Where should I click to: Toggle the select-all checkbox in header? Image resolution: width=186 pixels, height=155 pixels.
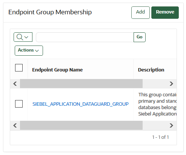19,68
